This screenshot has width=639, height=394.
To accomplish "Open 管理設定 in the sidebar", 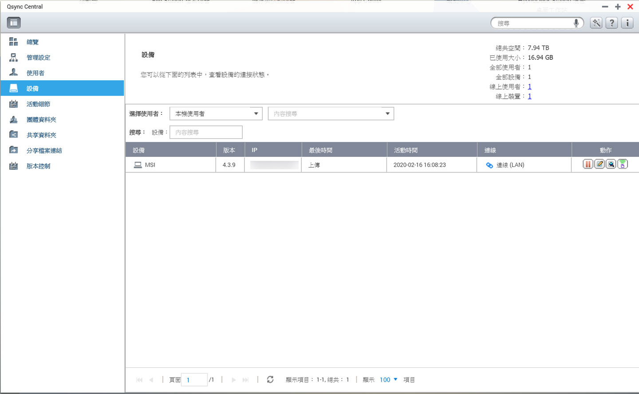I will coord(62,57).
